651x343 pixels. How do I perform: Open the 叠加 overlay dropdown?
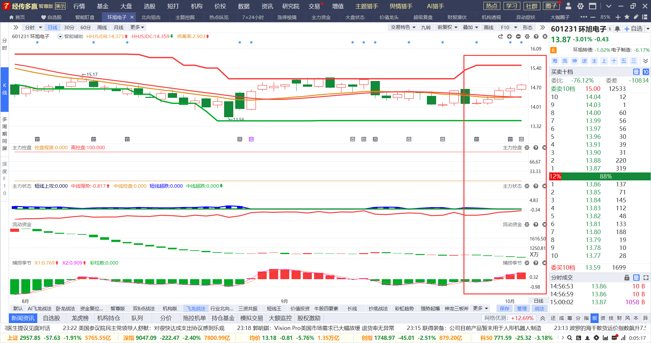[471, 28]
